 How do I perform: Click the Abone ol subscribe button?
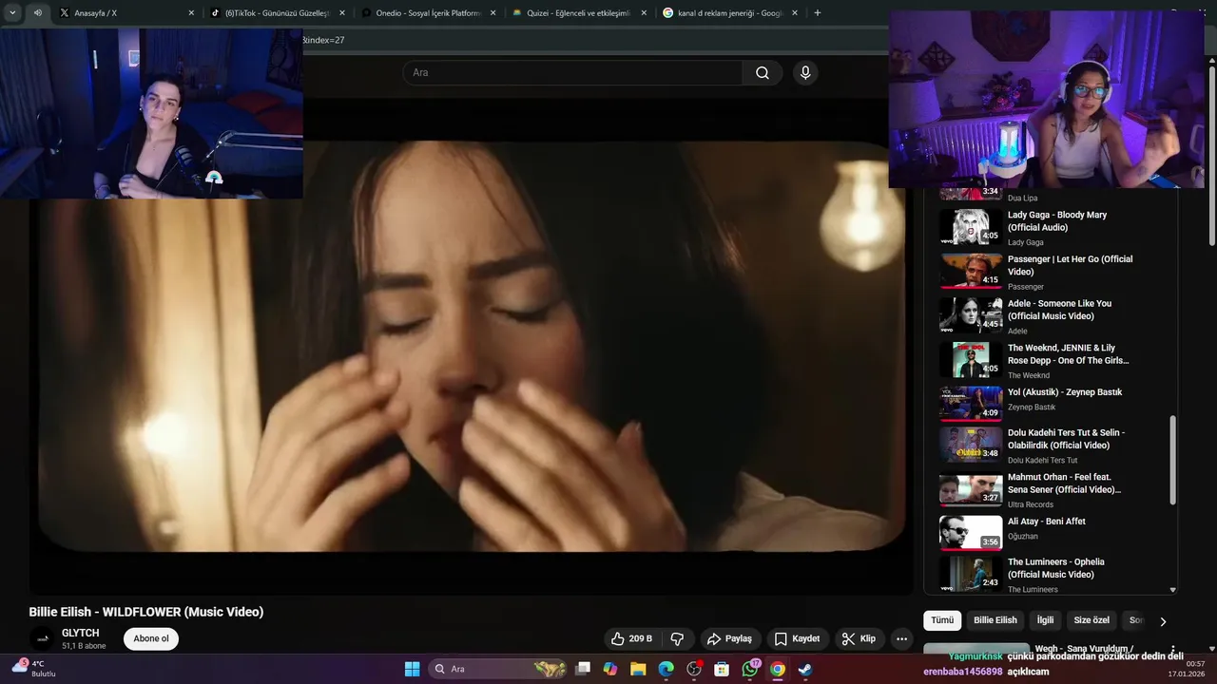tap(151, 638)
